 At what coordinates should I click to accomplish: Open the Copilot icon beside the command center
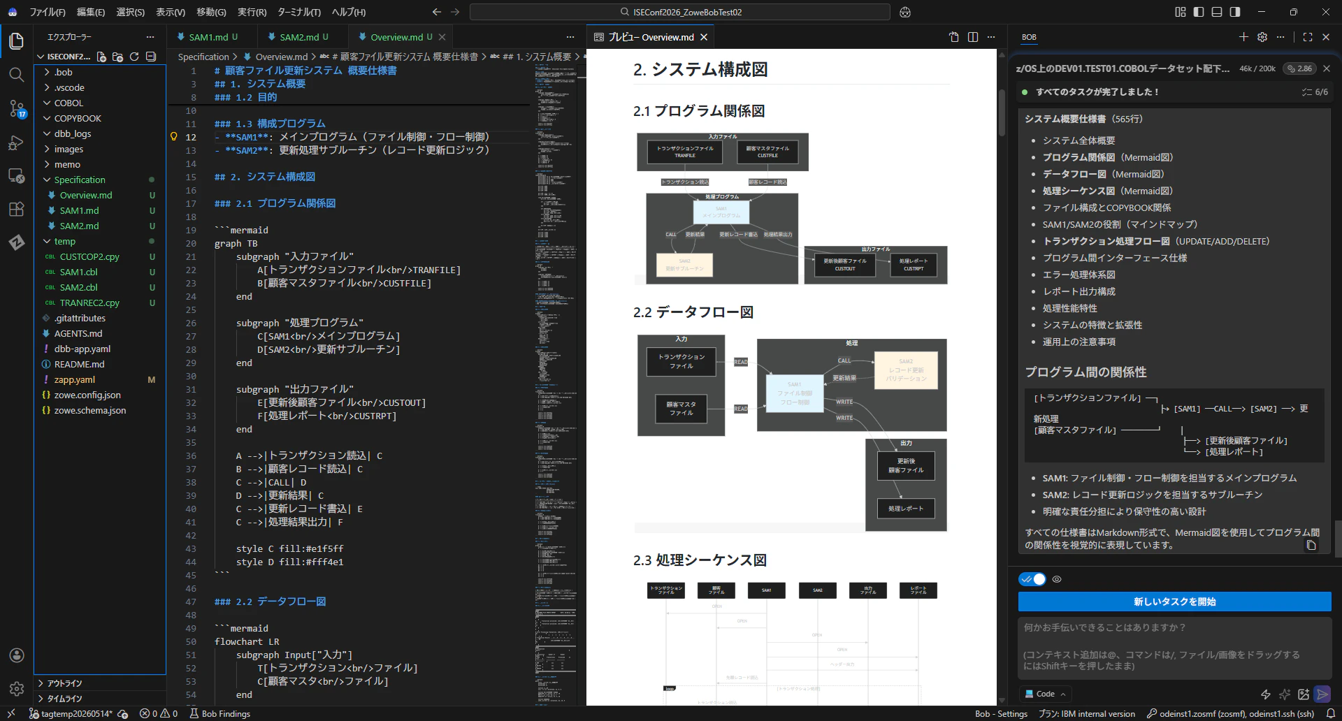tap(905, 12)
